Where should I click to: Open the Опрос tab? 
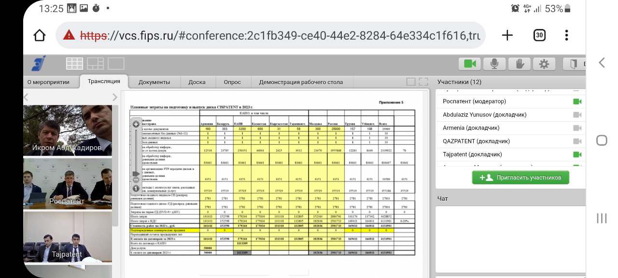coord(232,82)
